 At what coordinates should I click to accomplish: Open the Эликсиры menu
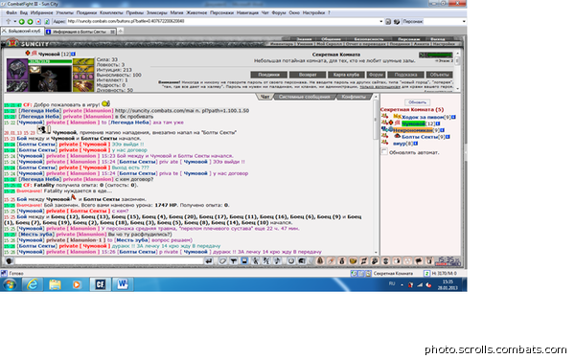click(156, 12)
